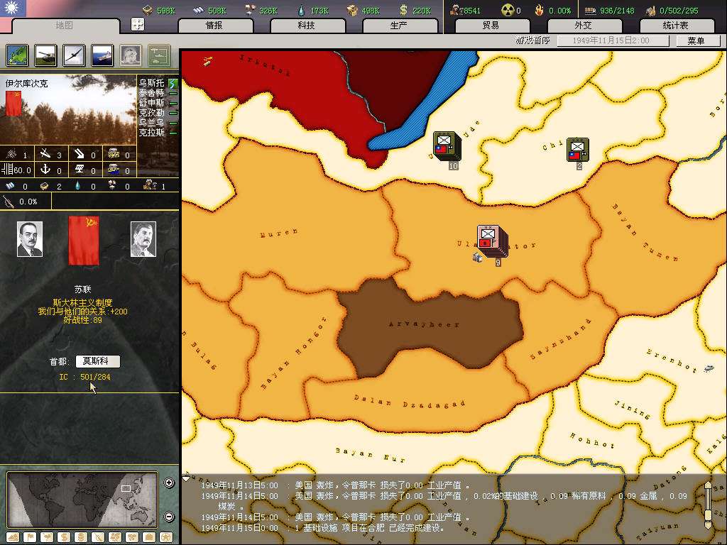
Task: Click the greyed-out combined operations icon
Action: point(159,55)
